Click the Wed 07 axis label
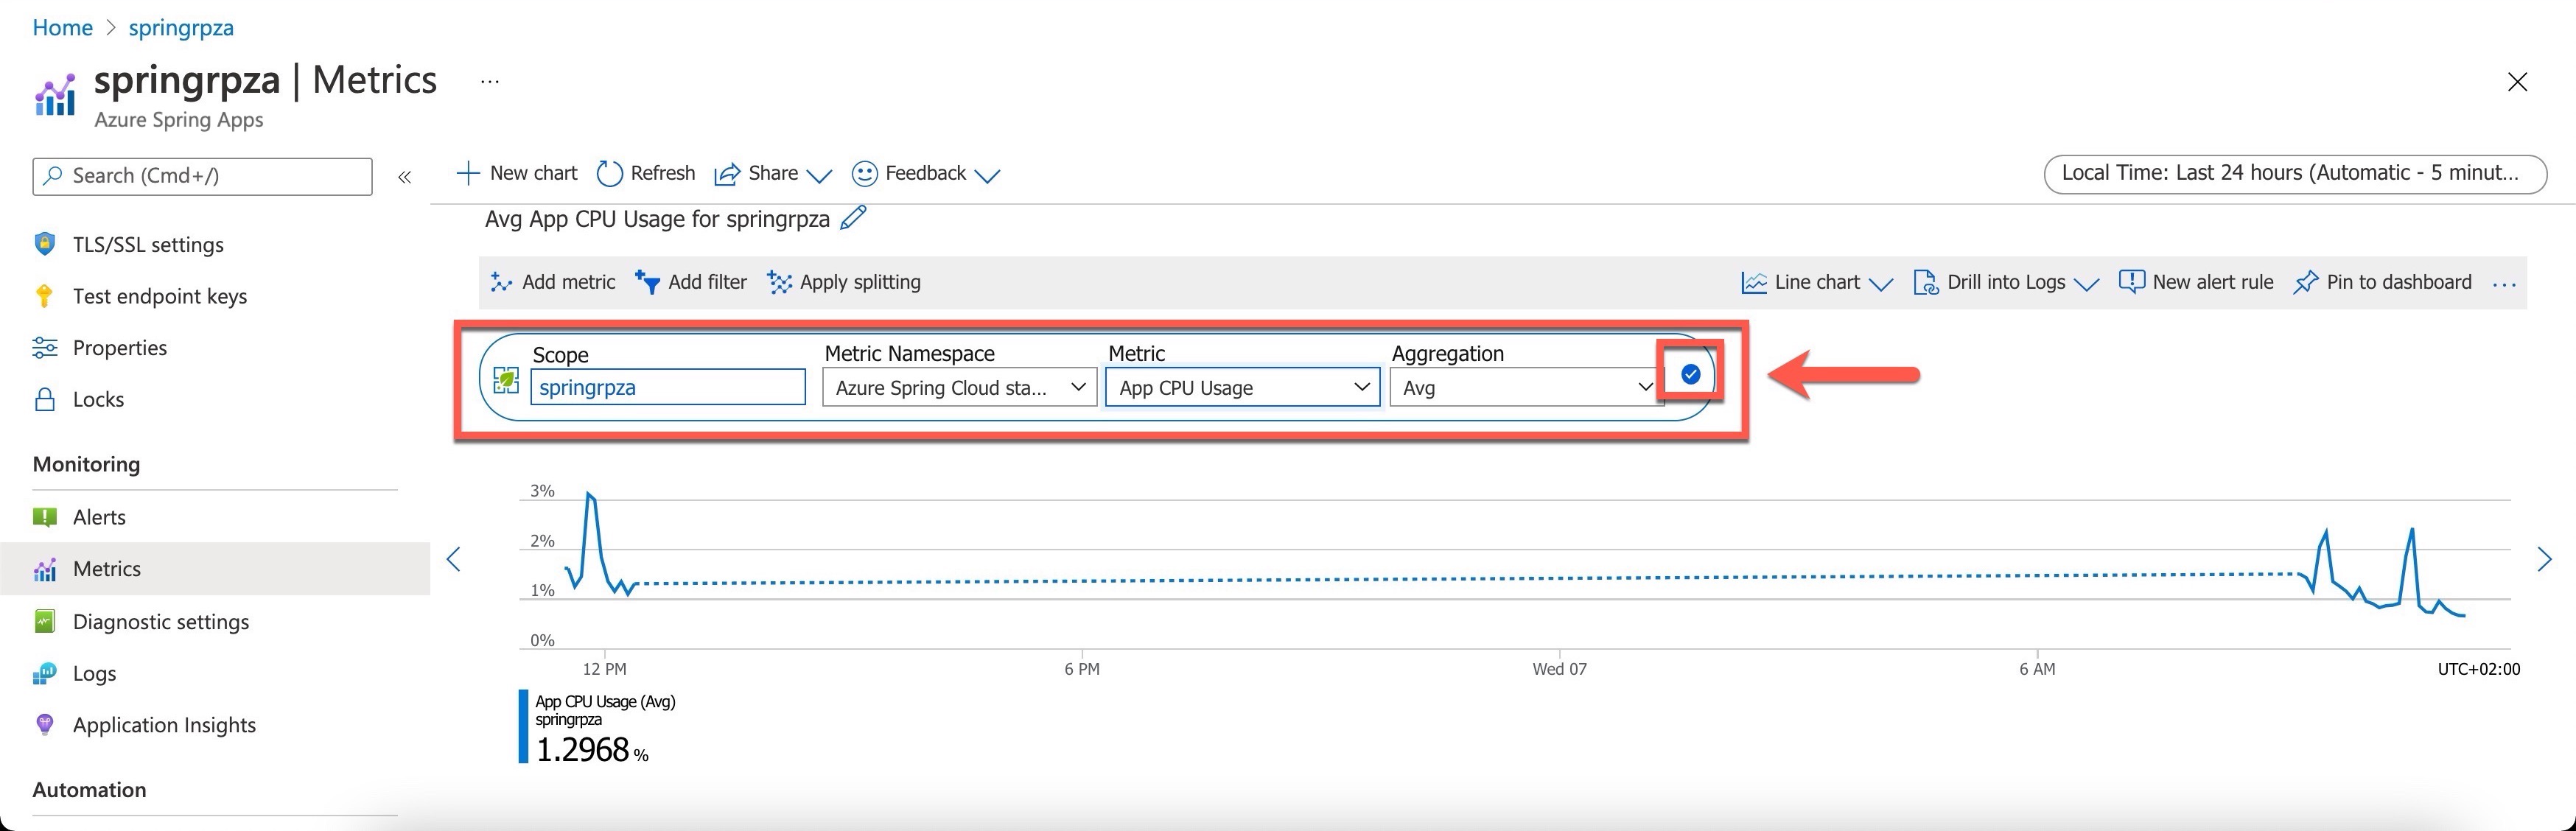 [x=1559, y=669]
